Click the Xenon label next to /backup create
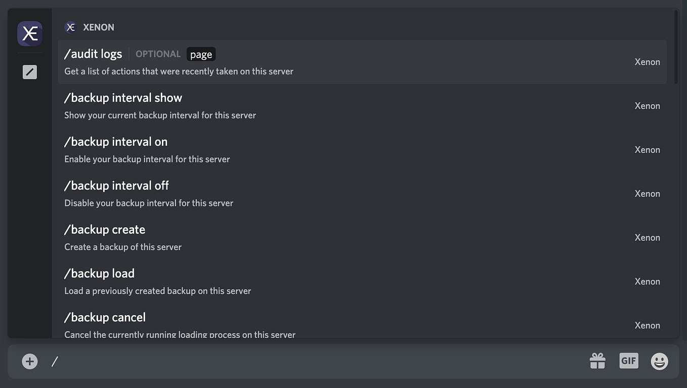This screenshot has width=687, height=388. (648, 237)
